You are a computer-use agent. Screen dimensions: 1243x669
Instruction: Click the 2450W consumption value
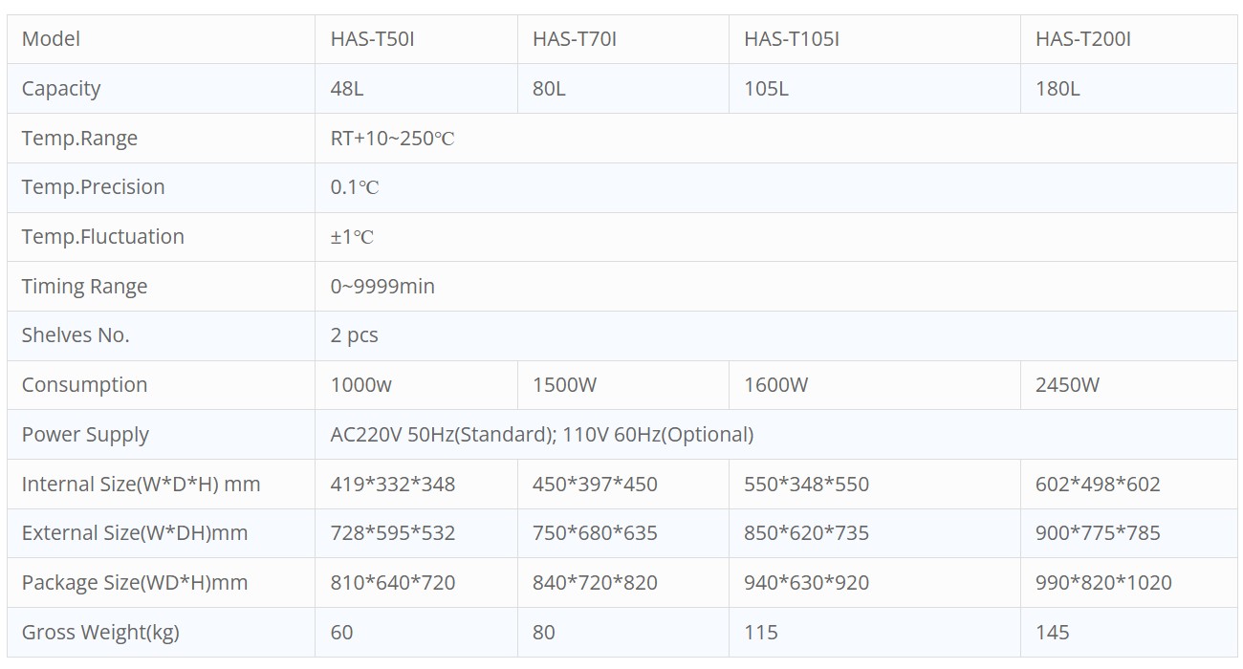(1067, 385)
